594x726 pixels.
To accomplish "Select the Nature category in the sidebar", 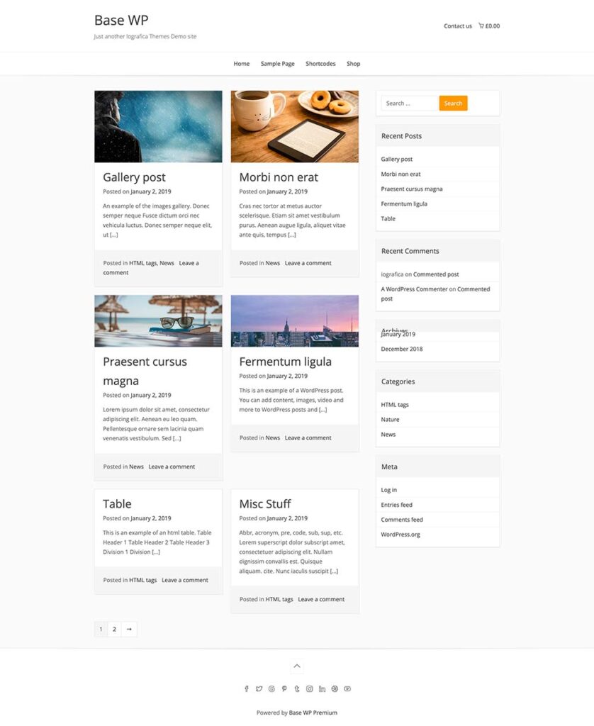I will pos(389,419).
